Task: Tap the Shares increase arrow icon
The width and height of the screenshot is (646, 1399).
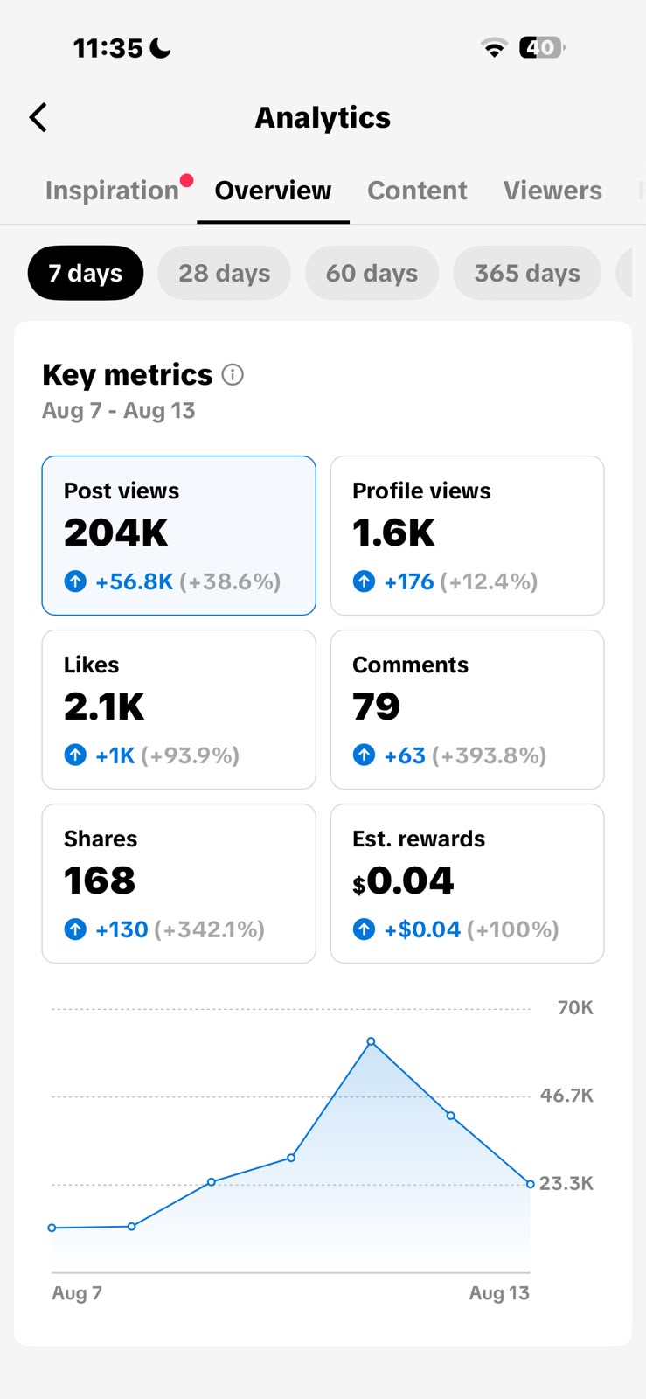Action: [75, 929]
